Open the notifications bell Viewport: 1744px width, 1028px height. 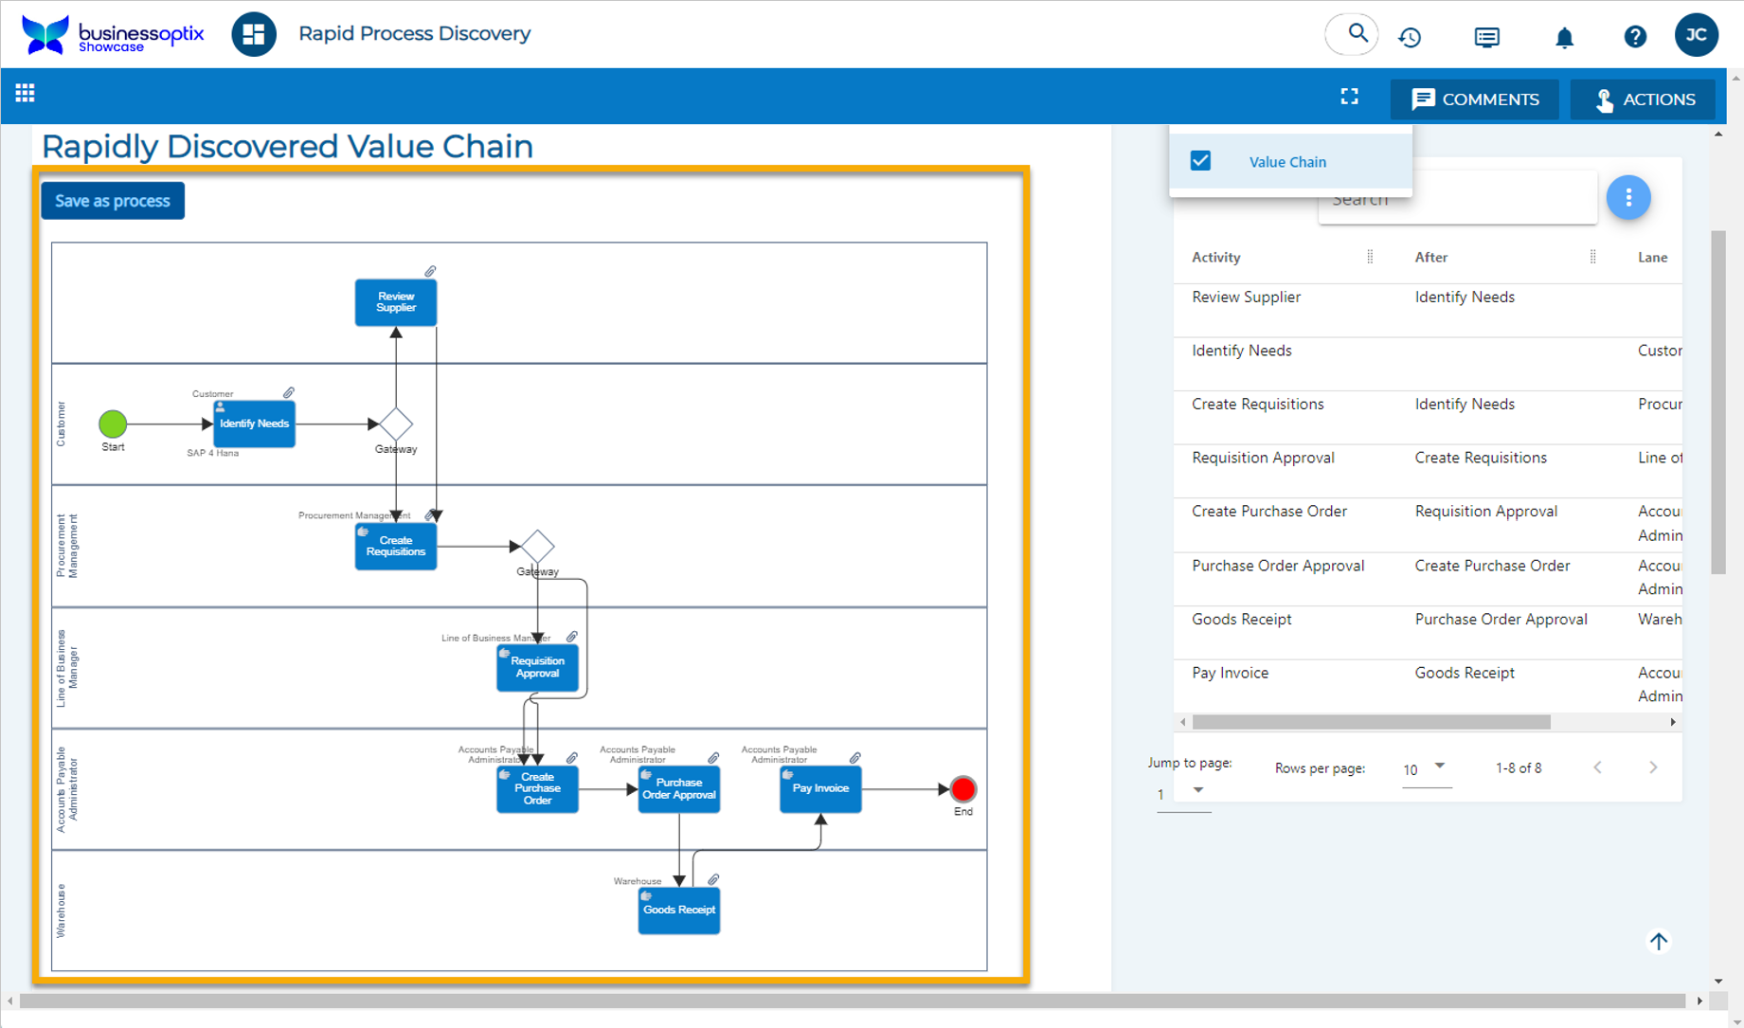click(1564, 37)
